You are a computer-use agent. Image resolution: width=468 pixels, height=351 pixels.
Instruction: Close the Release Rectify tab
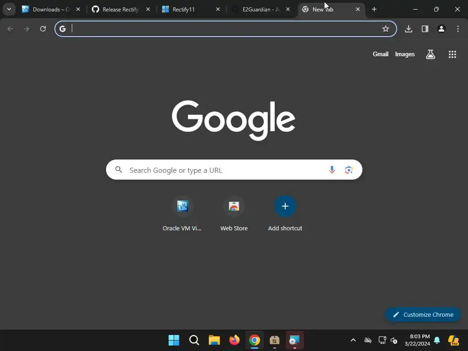(x=148, y=9)
